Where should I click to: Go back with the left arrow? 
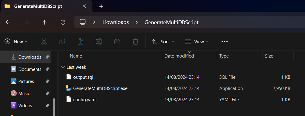tap(8, 22)
